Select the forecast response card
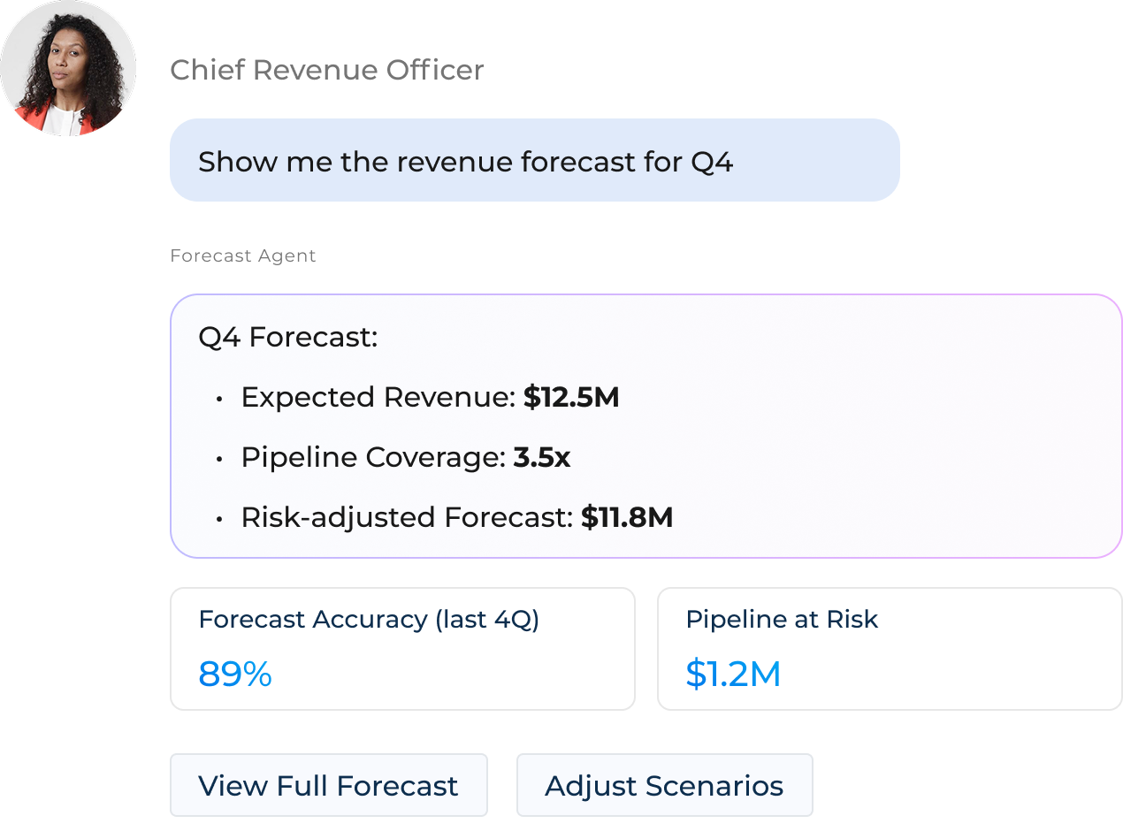This screenshot has height=831, width=1123. (x=646, y=424)
